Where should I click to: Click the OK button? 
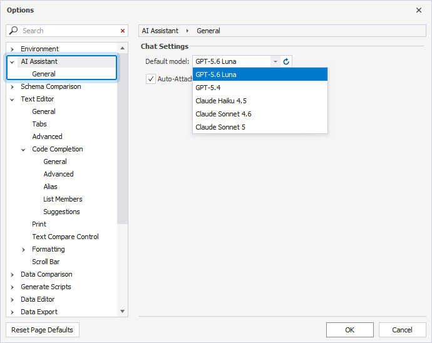[x=350, y=330]
